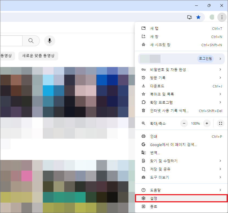Viewport: 228px width, 213px height.
Task: Open 설정 menu item
Action: pos(181,198)
